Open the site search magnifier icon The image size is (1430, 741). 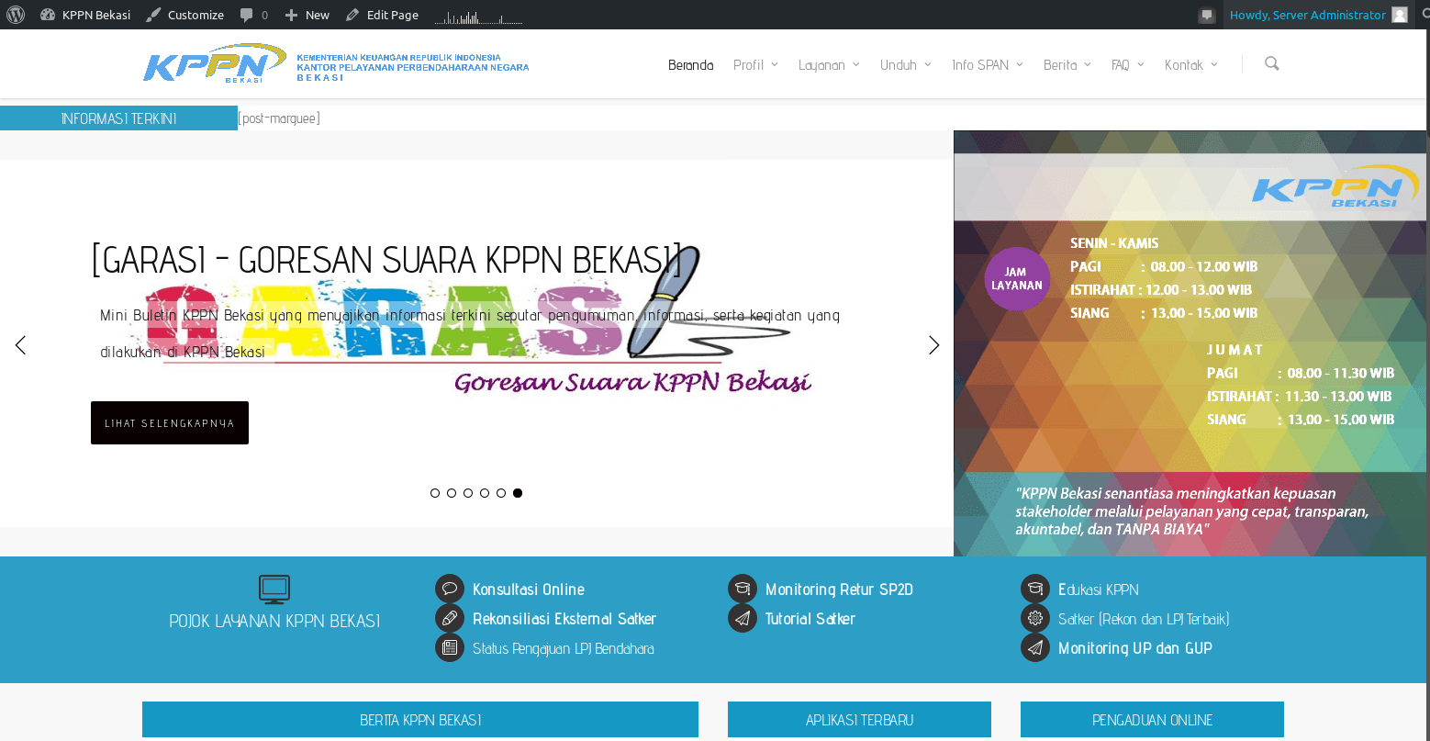click(x=1271, y=63)
